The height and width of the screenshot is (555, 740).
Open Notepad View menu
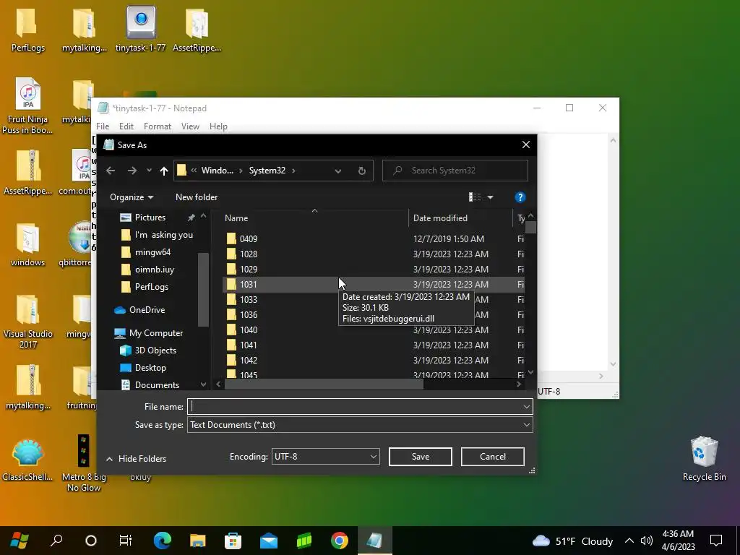coord(190,126)
